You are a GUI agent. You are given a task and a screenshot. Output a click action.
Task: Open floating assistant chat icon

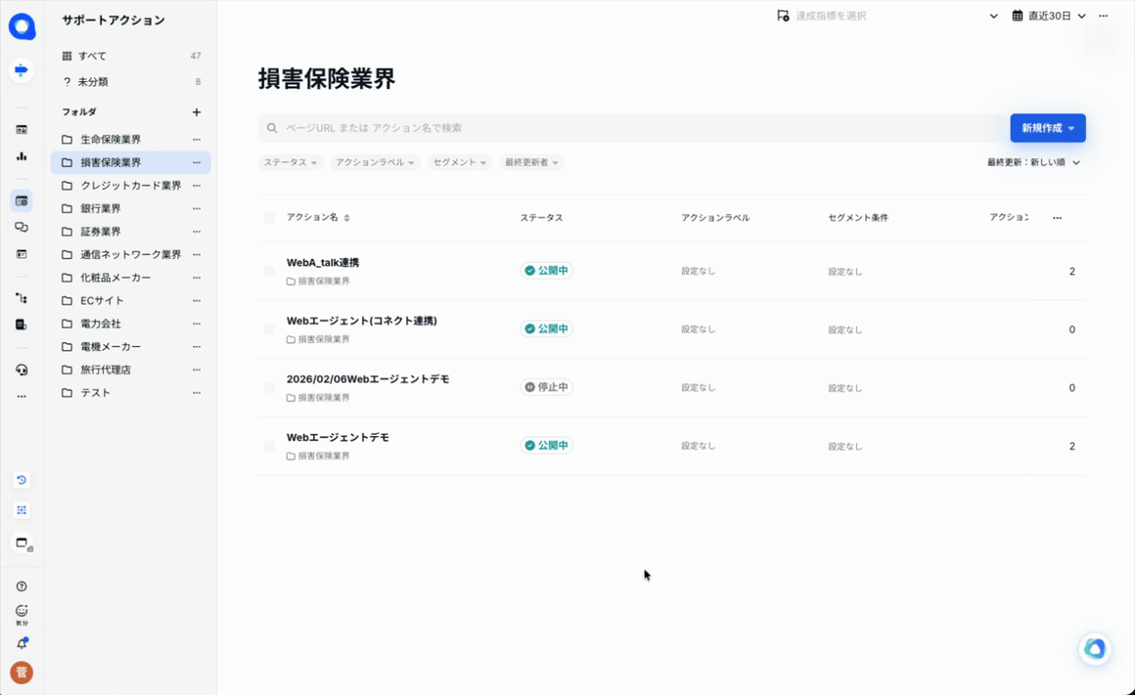(x=1095, y=649)
